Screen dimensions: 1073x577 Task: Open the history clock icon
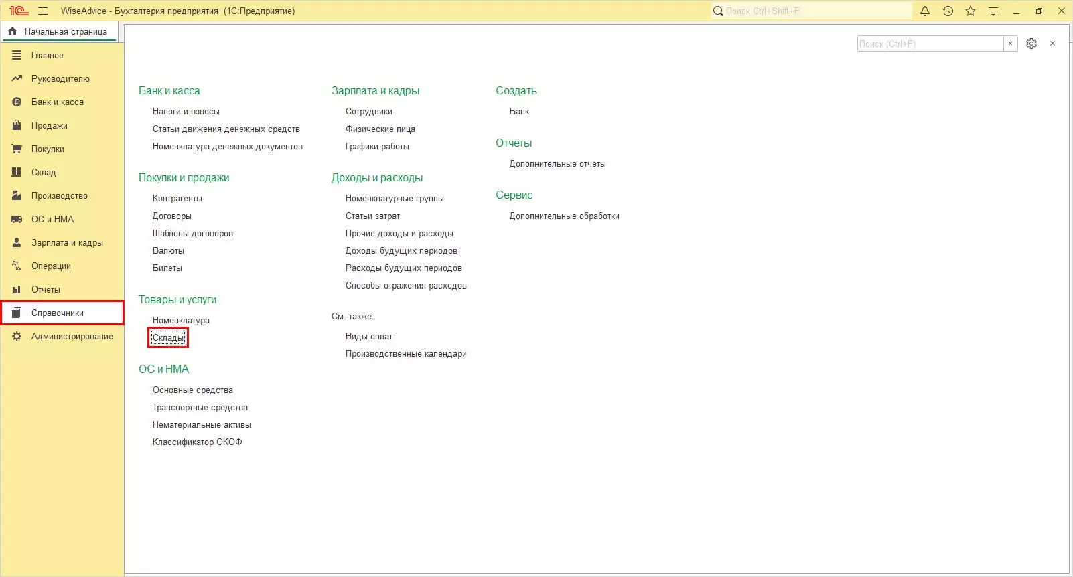tap(948, 11)
